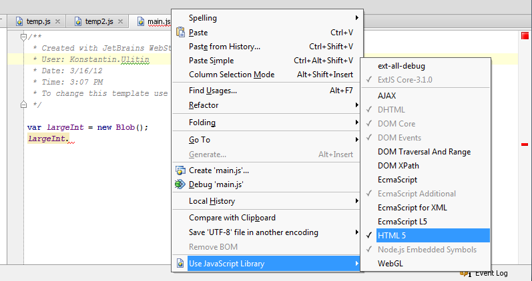Click the Use JavaScript Library file icon
532x281 pixels.
[180, 264]
